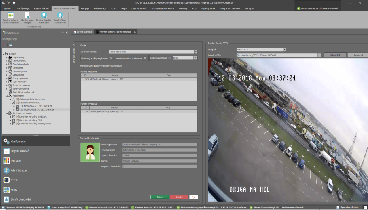
Task: Toggle Monitoruj punkty wejściowe checkbox
Action: 110,58
